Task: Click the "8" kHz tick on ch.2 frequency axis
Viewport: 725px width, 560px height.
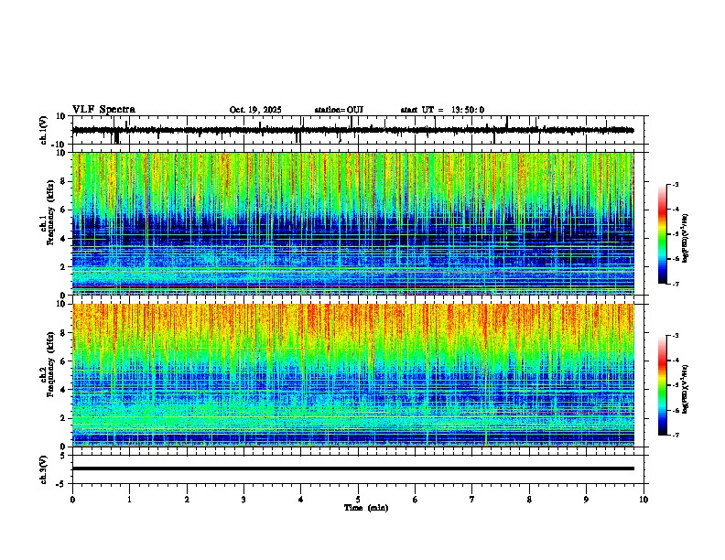Action: click(x=64, y=333)
